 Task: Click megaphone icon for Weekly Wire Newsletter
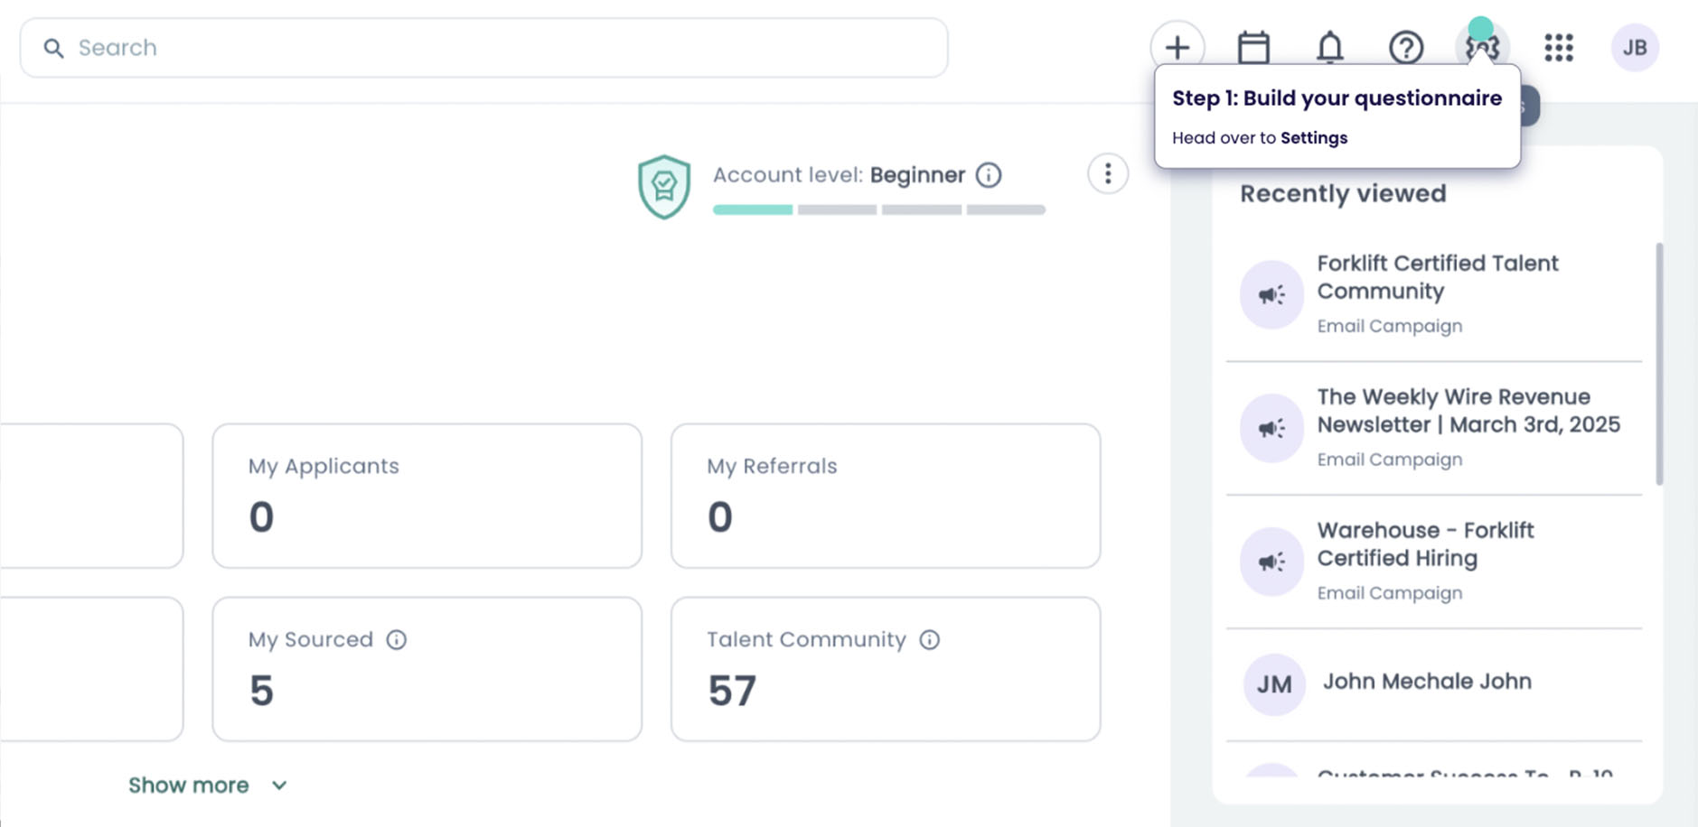tap(1271, 428)
